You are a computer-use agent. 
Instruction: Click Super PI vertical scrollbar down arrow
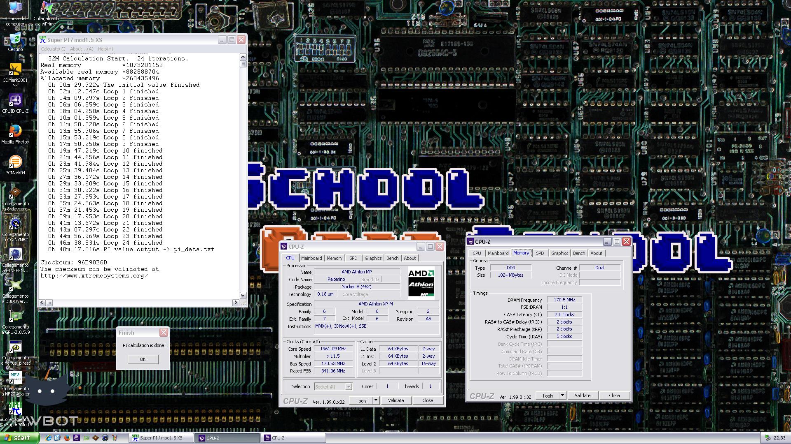click(x=243, y=295)
